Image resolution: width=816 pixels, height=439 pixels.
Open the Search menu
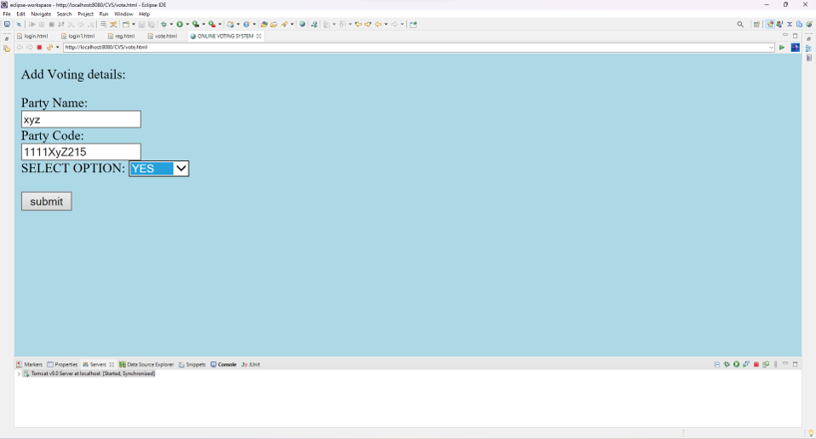click(64, 14)
